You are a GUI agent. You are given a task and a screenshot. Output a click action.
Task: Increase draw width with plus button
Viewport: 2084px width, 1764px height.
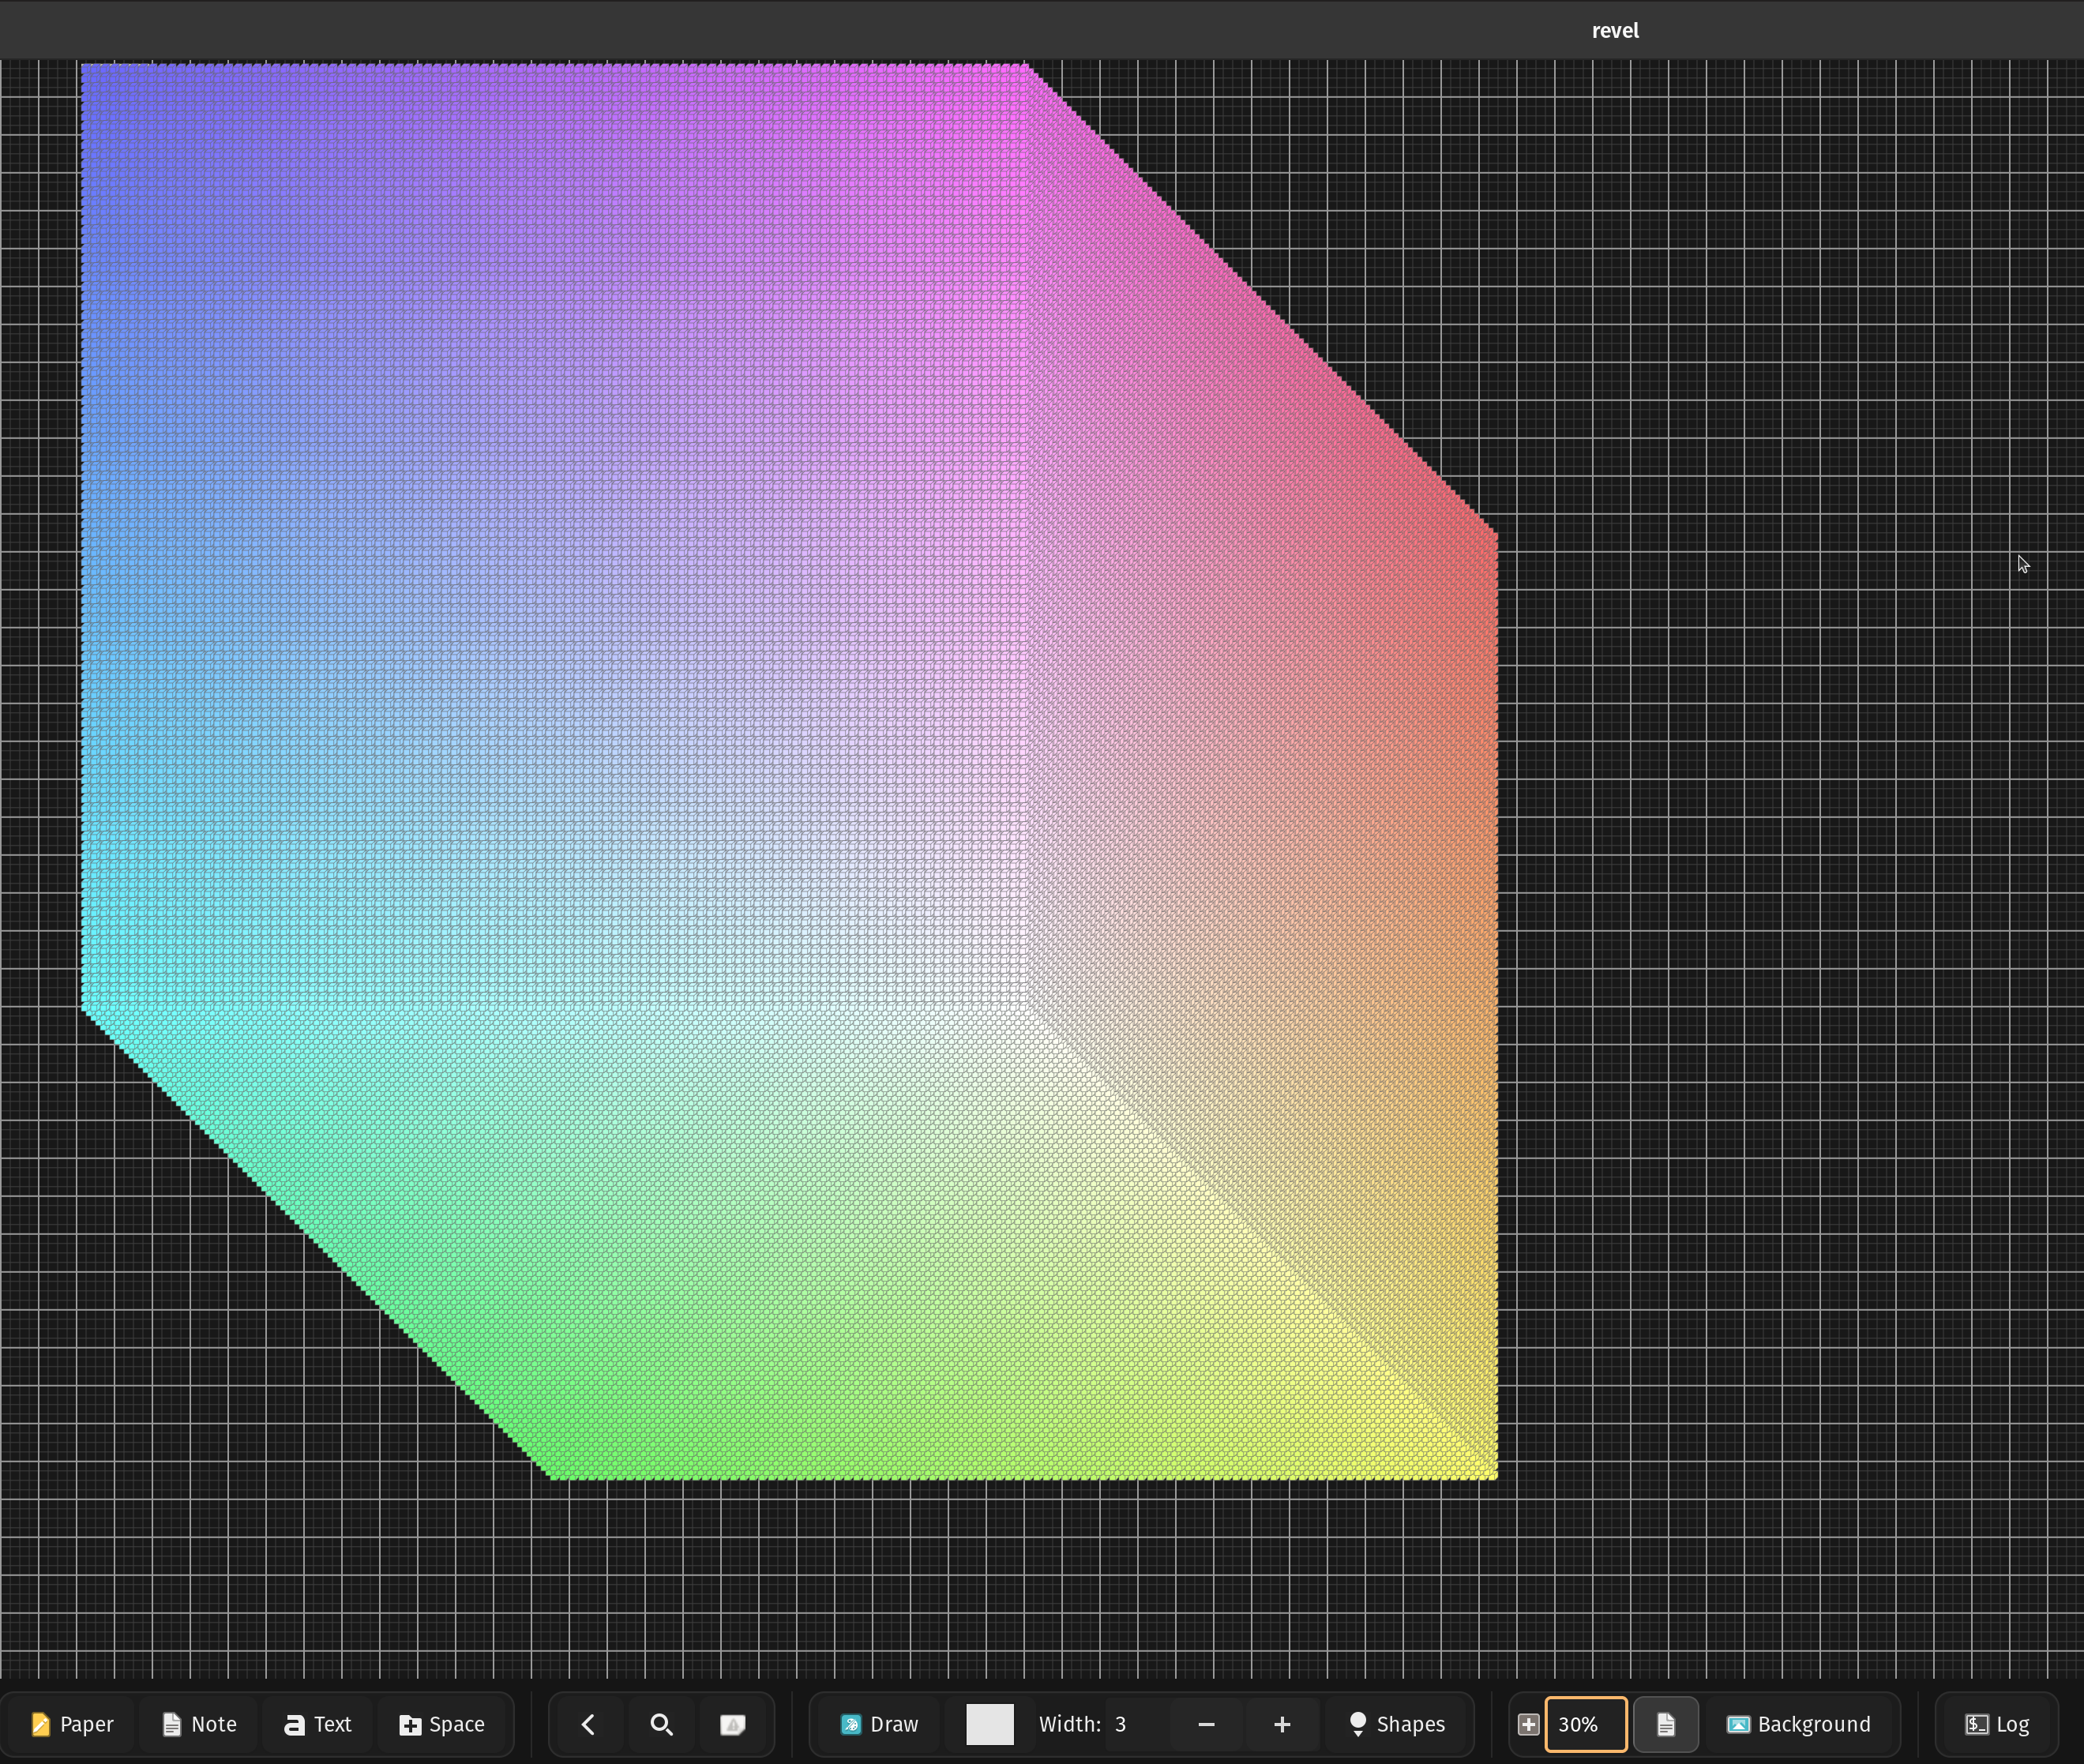coord(1282,1724)
